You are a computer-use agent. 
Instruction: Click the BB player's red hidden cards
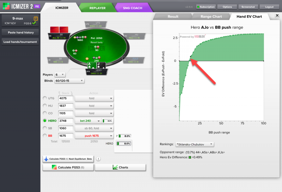(x=59, y=30)
